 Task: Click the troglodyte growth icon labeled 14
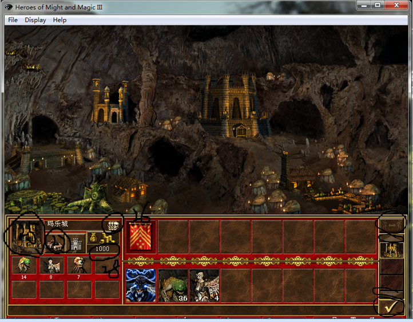pos(23,265)
